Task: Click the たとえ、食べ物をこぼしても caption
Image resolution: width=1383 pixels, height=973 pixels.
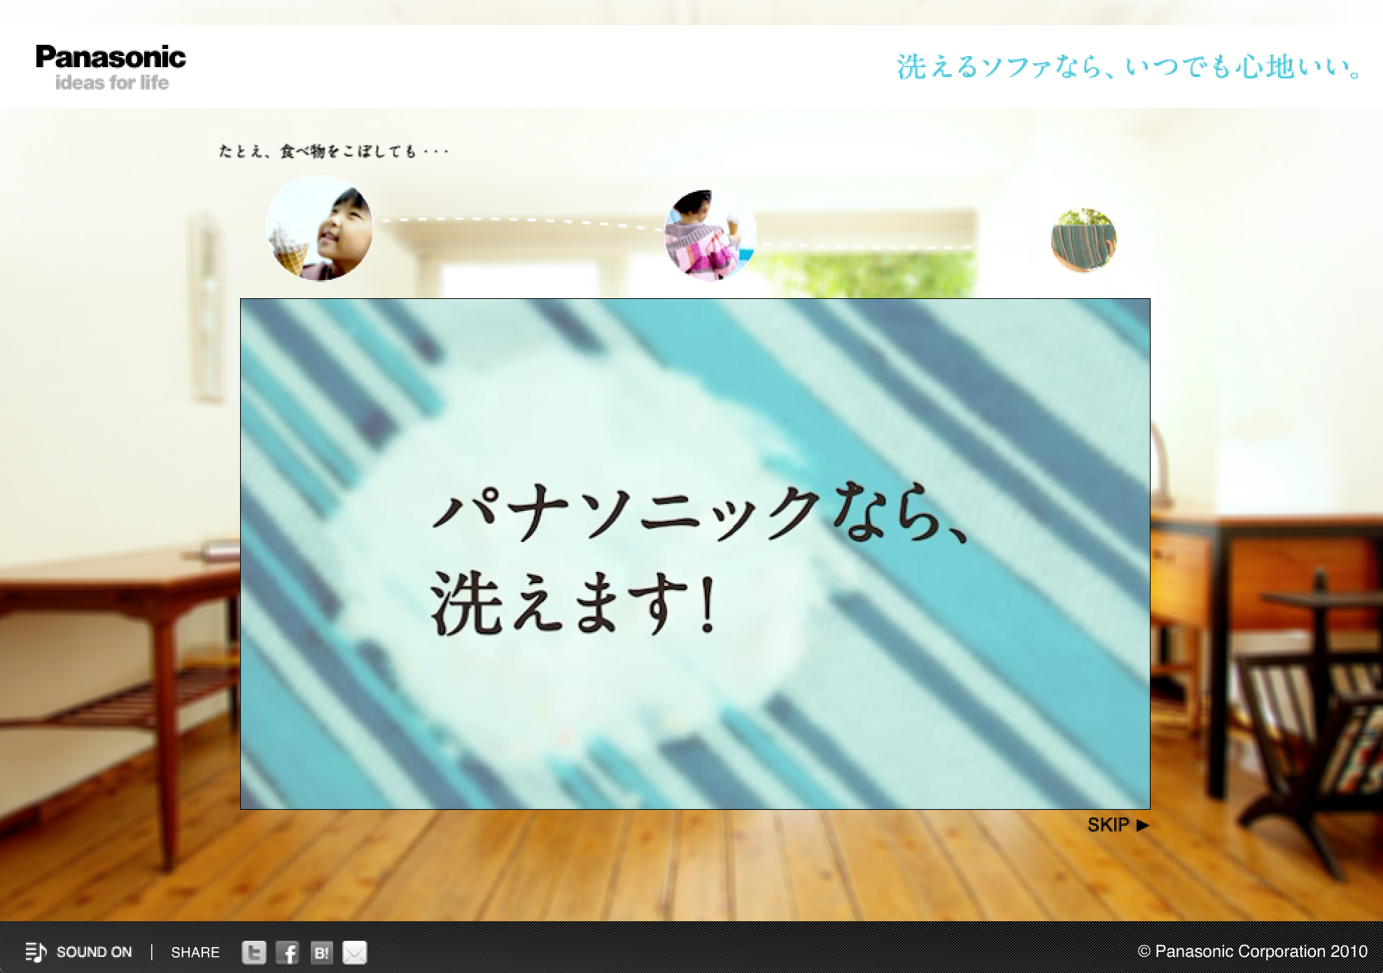Action: pos(333,151)
